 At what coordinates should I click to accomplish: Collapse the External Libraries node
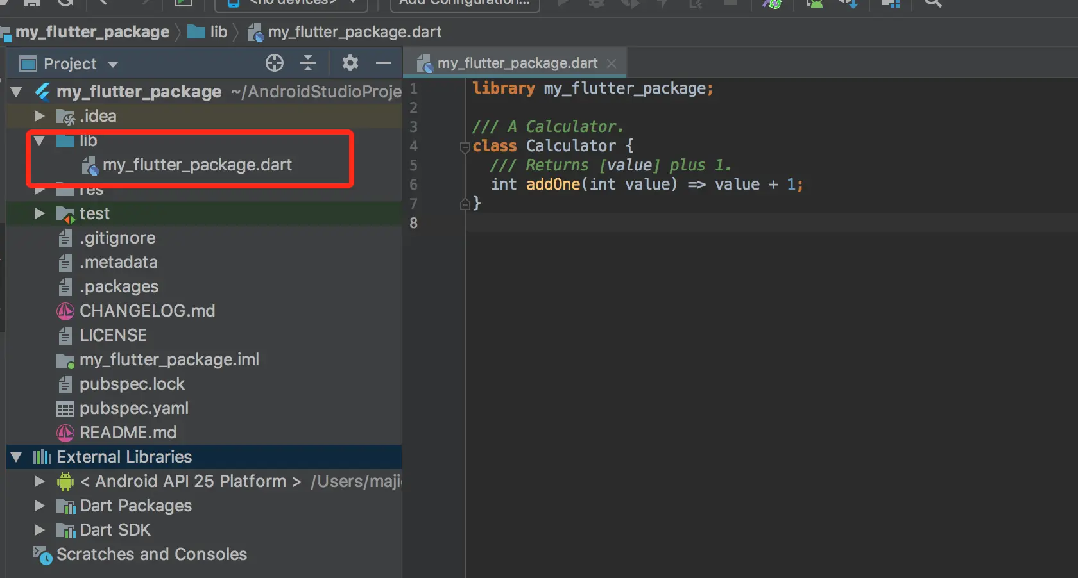17,457
